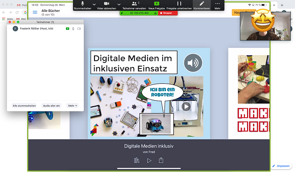Screen dimensions: 295x172
Task: Click the red Stoppen share button
Action: (168, 13)
